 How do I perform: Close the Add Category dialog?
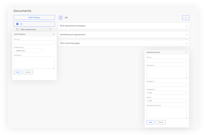(x=54, y=34)
